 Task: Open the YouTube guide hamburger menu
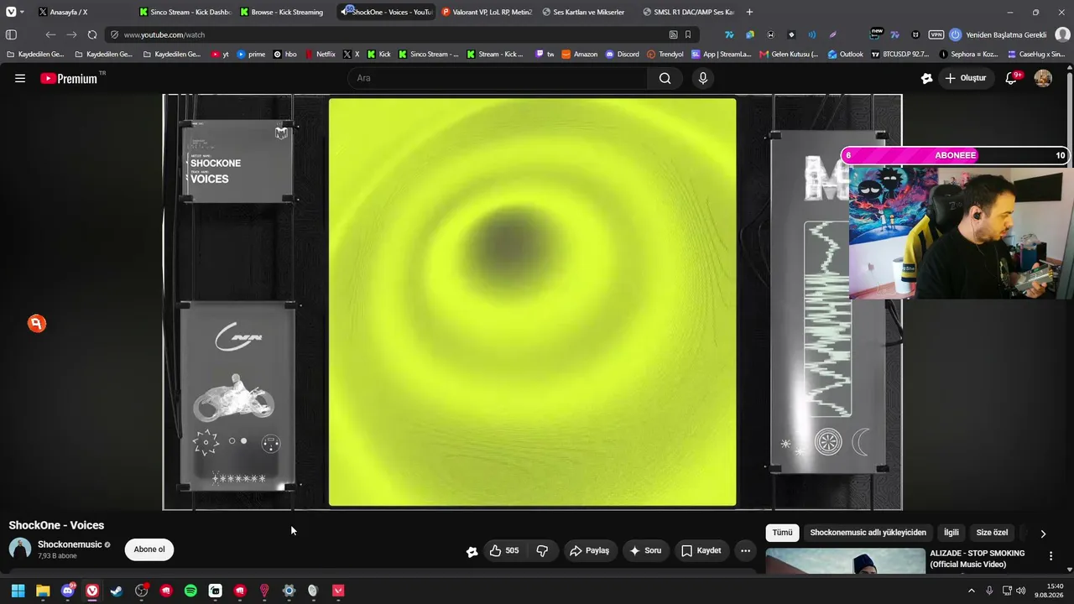click(20, 78)
